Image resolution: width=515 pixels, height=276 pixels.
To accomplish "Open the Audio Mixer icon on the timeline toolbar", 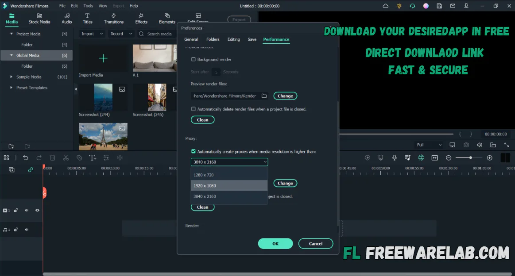I will tap(106, 157).
